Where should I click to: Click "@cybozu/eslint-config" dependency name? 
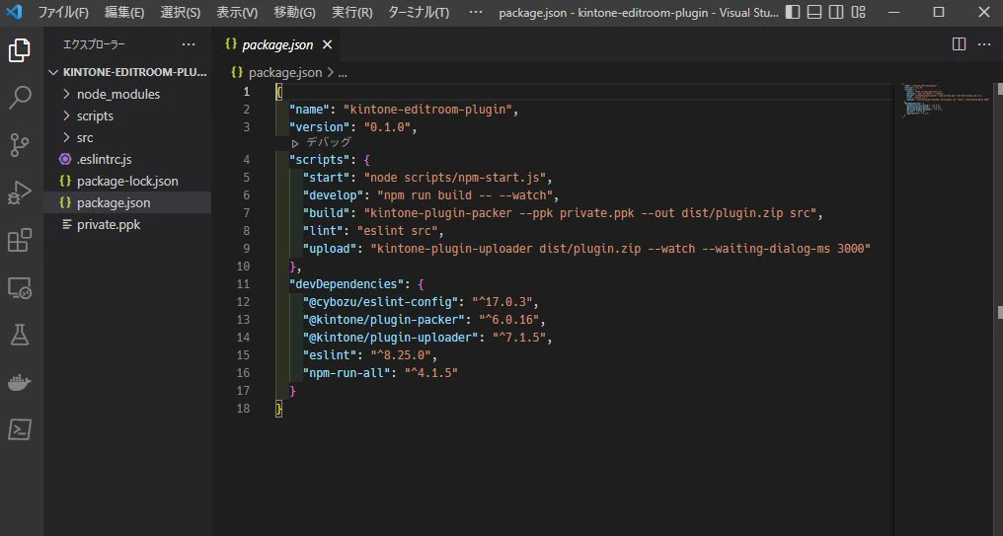[x=381, y=302]
